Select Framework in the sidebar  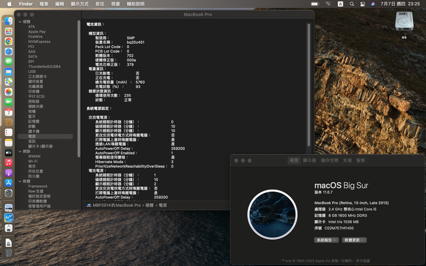pos(38,186)
